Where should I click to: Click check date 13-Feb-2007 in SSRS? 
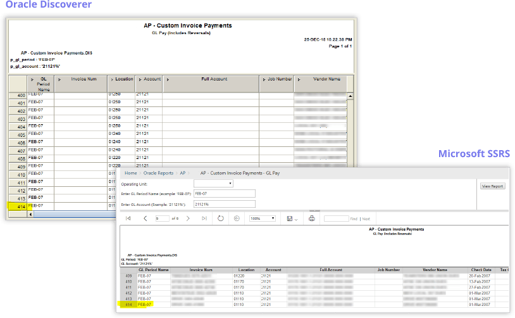tap(480, 281)
